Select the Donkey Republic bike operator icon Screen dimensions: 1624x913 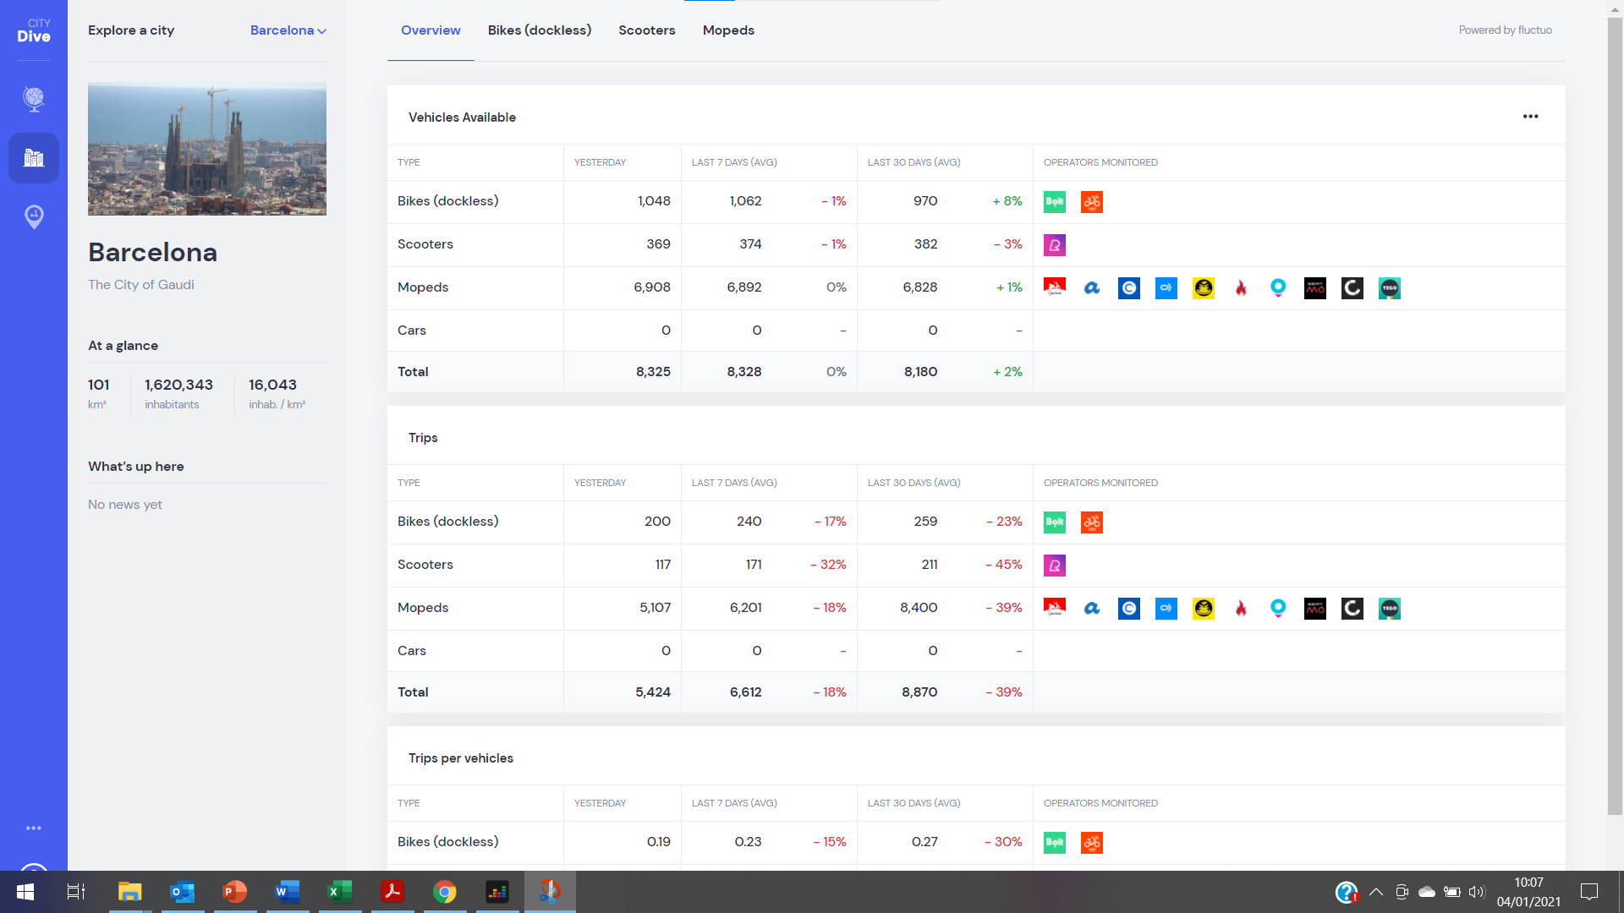(1092, 202)
